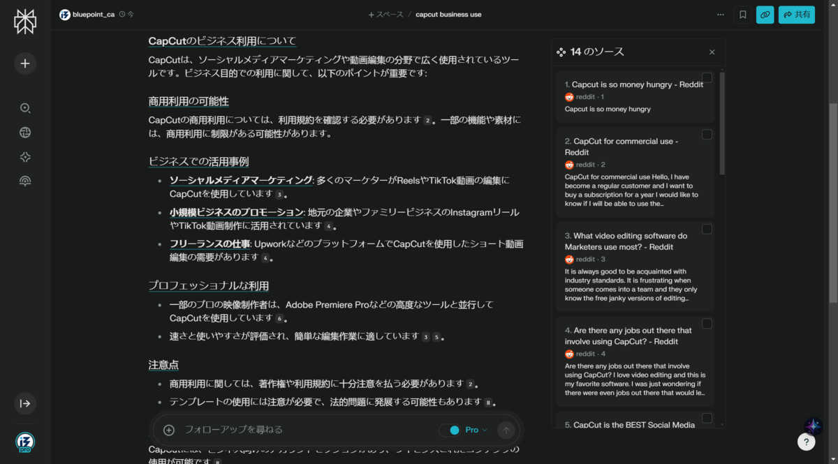838x464 pixels.
Task: Check source 5 CapCut is the BEST
Action: pos(707,418)
